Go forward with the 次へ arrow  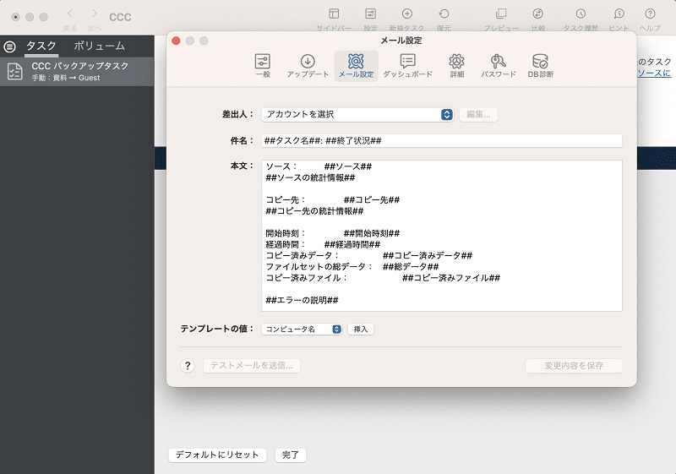click(95, 14)
